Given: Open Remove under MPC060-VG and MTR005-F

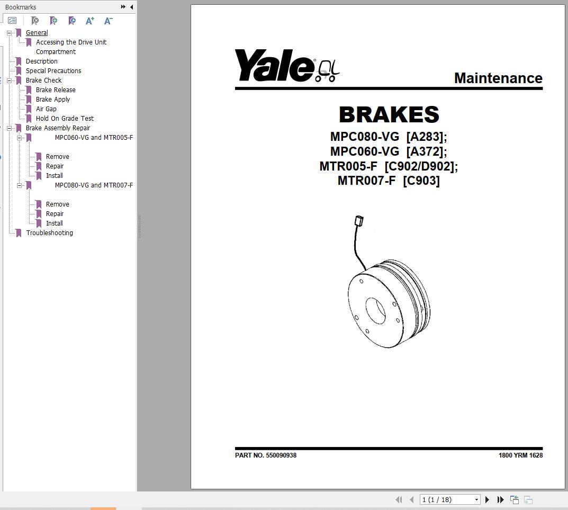Looking at the screenshot, I should tap(57, 157).
